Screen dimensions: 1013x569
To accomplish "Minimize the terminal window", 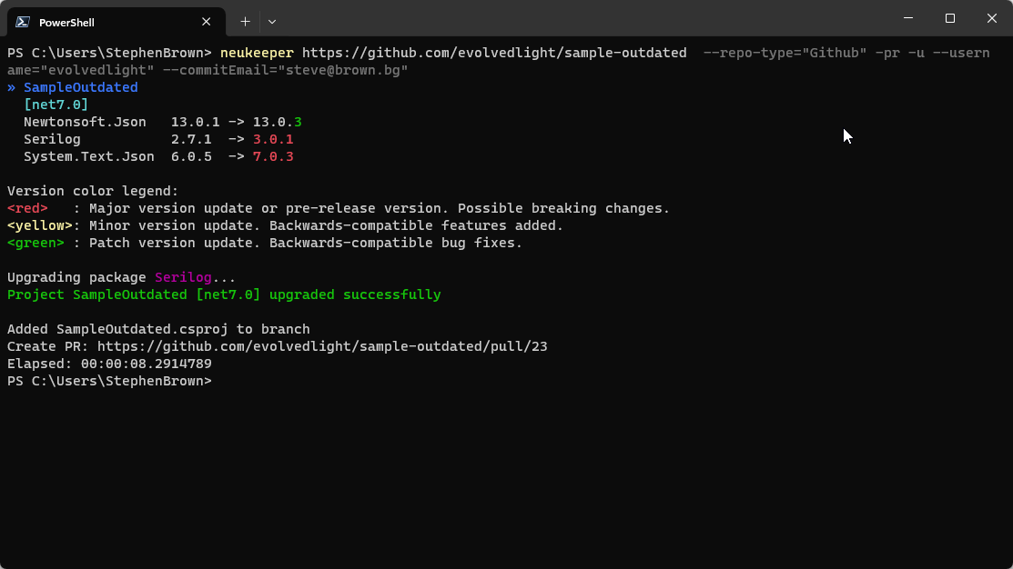I will click(x=908, y=18).
